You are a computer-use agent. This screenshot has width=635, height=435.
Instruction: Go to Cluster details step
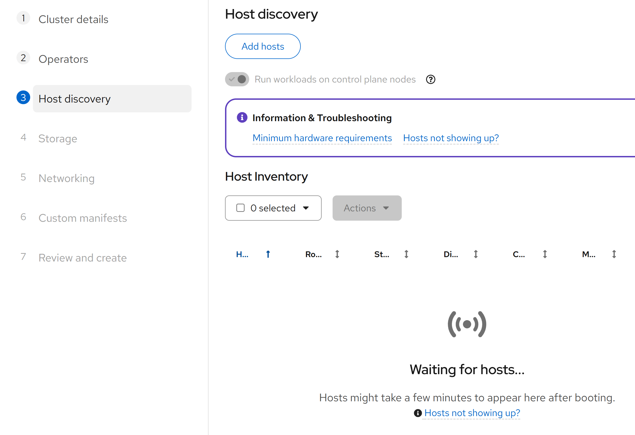[x=73, y=19]
